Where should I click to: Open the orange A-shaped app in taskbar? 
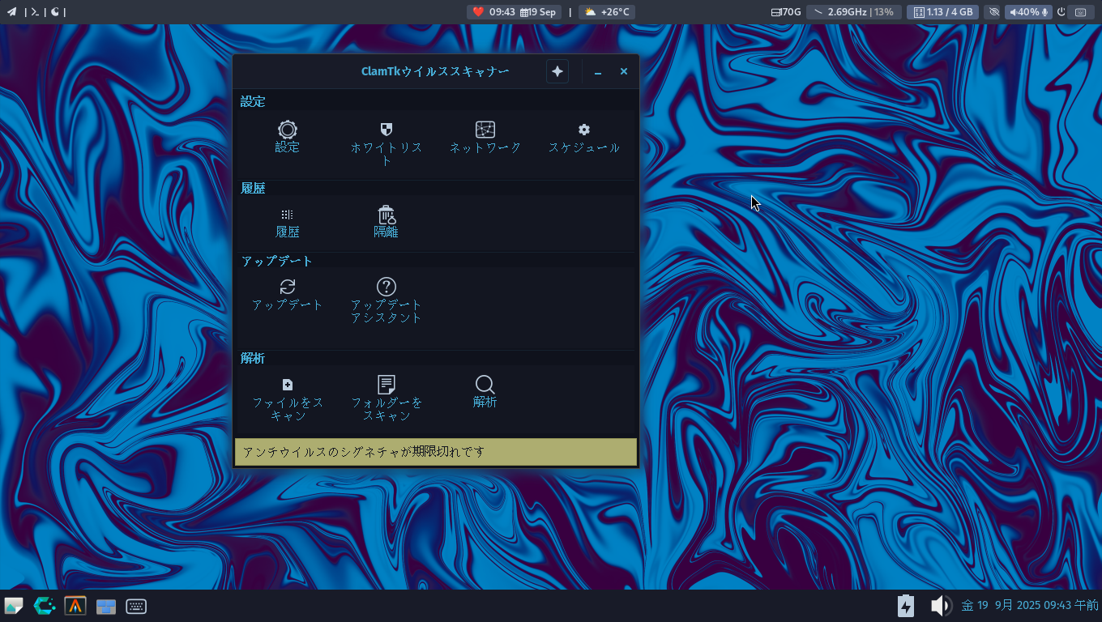pos(75,606)
